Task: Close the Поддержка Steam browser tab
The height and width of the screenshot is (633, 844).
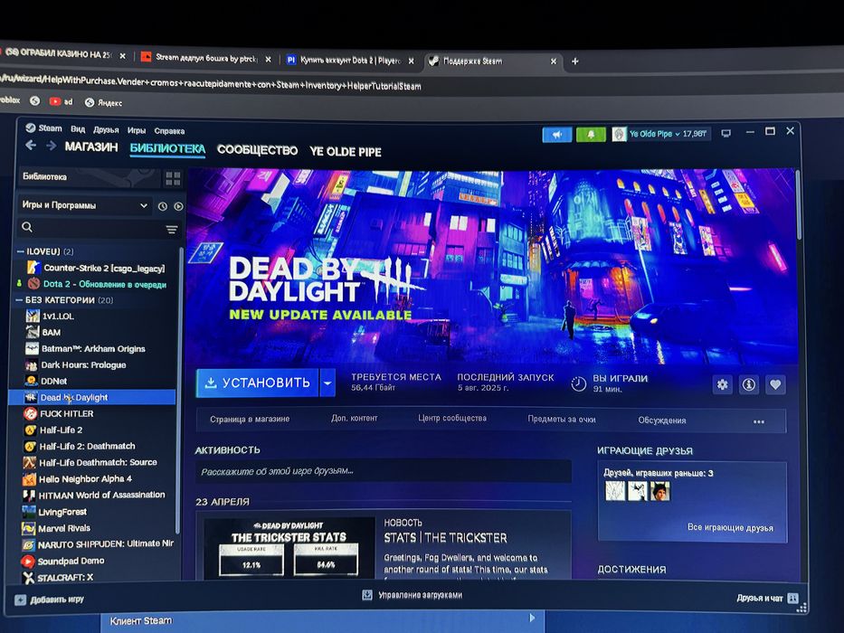Action: pyautogui.click(x=554, y=61)
